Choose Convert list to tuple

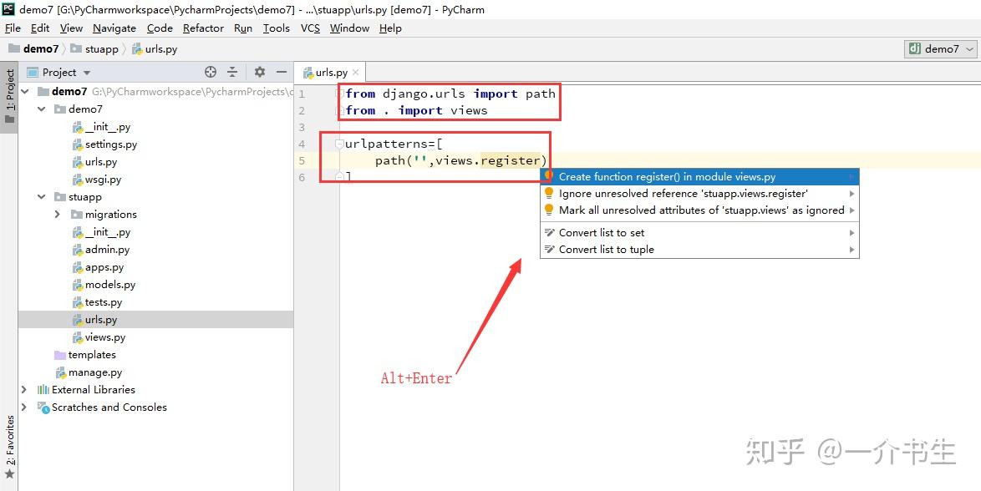tap(699, 250)
